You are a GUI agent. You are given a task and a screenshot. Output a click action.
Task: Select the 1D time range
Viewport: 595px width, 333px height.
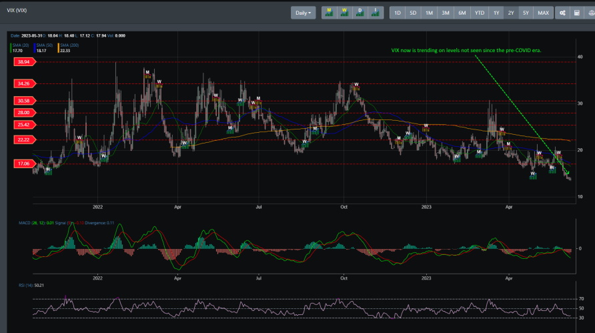[x=397, y=13]
